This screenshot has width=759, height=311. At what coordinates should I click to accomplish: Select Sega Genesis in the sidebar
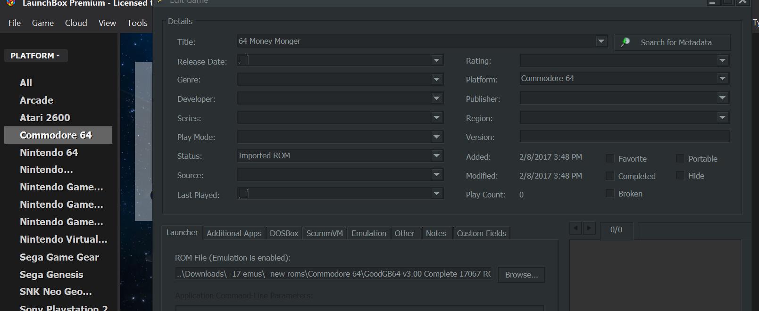tap(51, 275)
